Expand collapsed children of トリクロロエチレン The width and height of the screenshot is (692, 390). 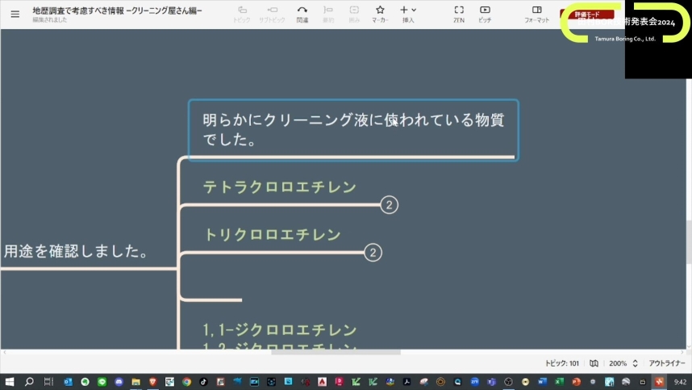click(x=373, y=253)
